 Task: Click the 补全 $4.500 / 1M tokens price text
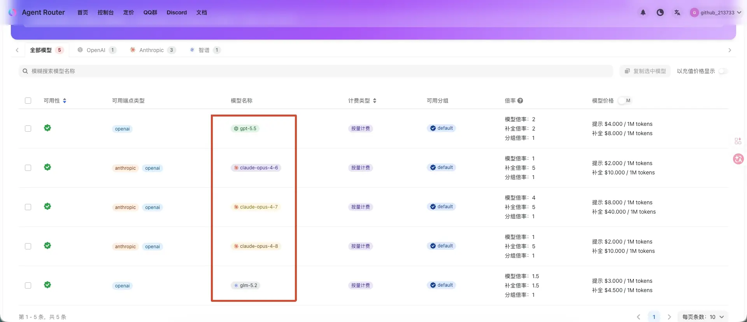[622, 290]
